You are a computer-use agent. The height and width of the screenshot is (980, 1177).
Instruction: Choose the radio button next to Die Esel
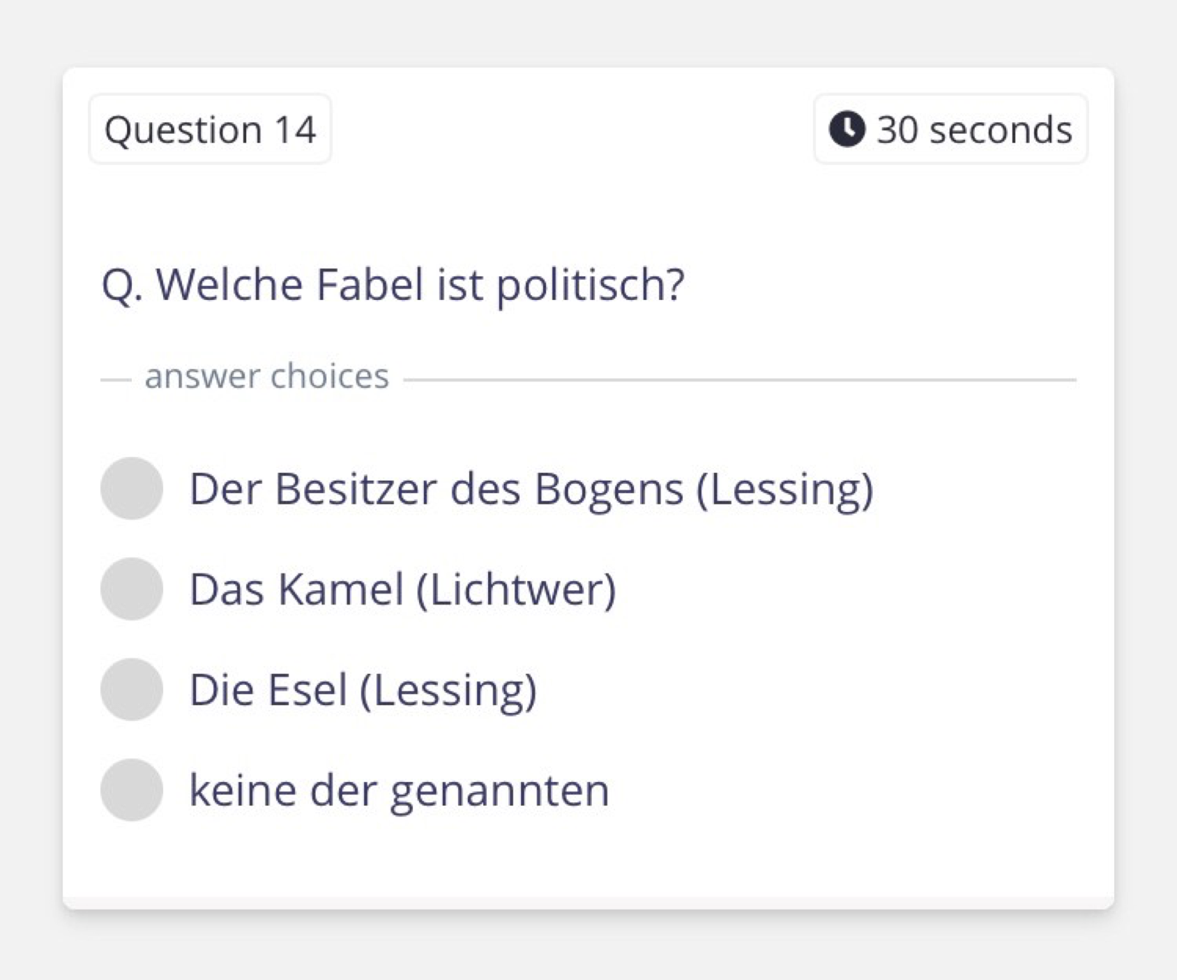pyautogui.click(x=132, y=689)
